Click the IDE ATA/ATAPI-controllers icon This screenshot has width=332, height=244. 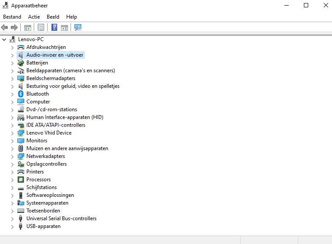pyautogui.click(x=21, y=125)
